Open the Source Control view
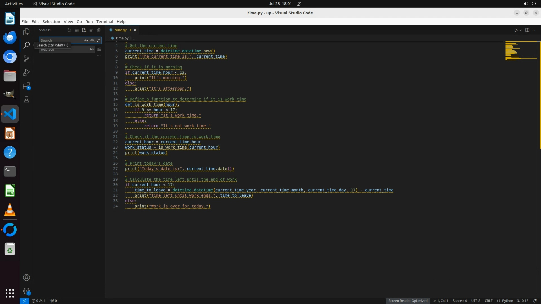Image resolution: width=541 pixels, height=304 pixels. tap(26, 59)
